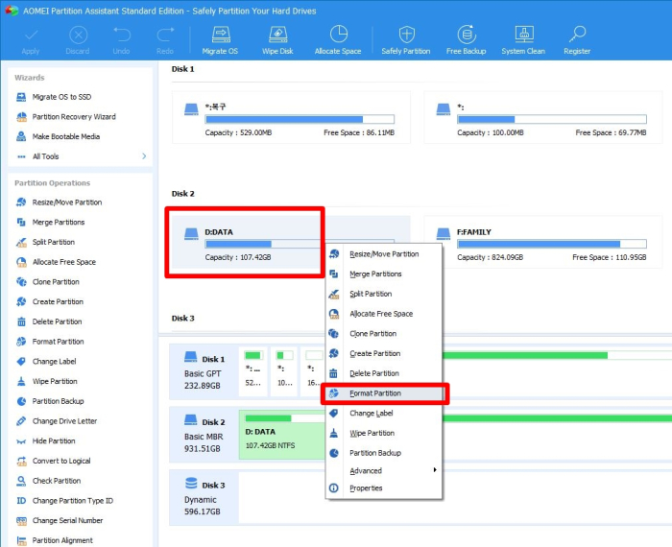Image resolution: width=672 pixels, height=547 pixels.
Task: Click the Discard toolbar button
Action: point(78,40)
